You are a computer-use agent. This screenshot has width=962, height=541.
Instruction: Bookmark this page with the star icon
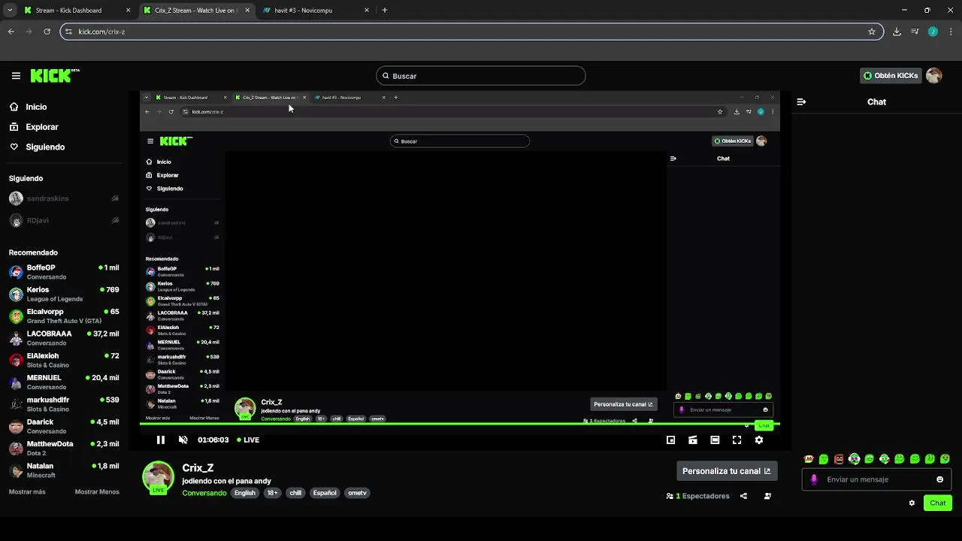coord(872,32)
